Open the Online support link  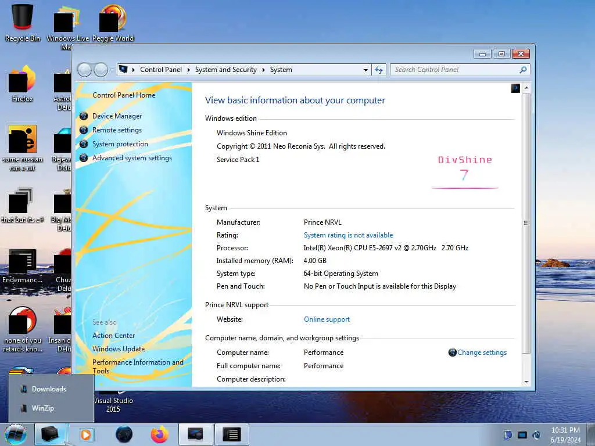pyautogui.click(x=327, y=319)
